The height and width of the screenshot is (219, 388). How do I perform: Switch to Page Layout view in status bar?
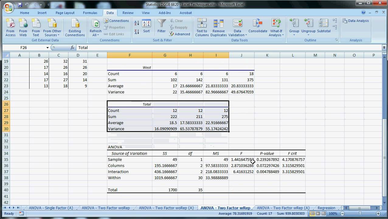318,214
